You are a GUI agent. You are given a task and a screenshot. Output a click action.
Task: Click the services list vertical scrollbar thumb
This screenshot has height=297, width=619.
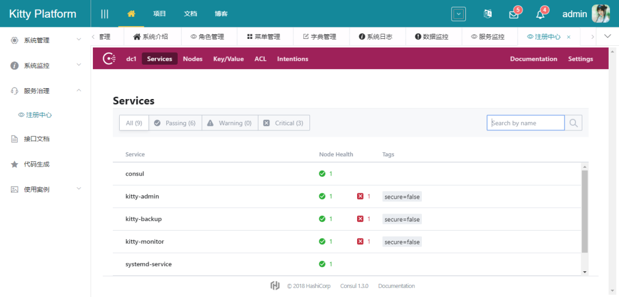[x=585, y=211]
